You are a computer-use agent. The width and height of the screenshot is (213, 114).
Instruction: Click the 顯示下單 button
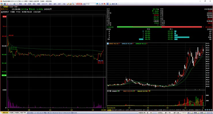[x=168, y=113]
